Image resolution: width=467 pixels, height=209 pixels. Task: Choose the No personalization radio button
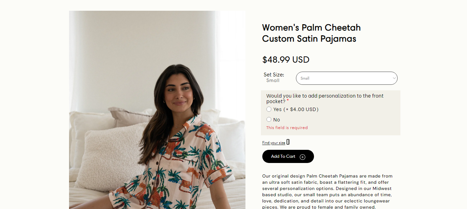269,119
